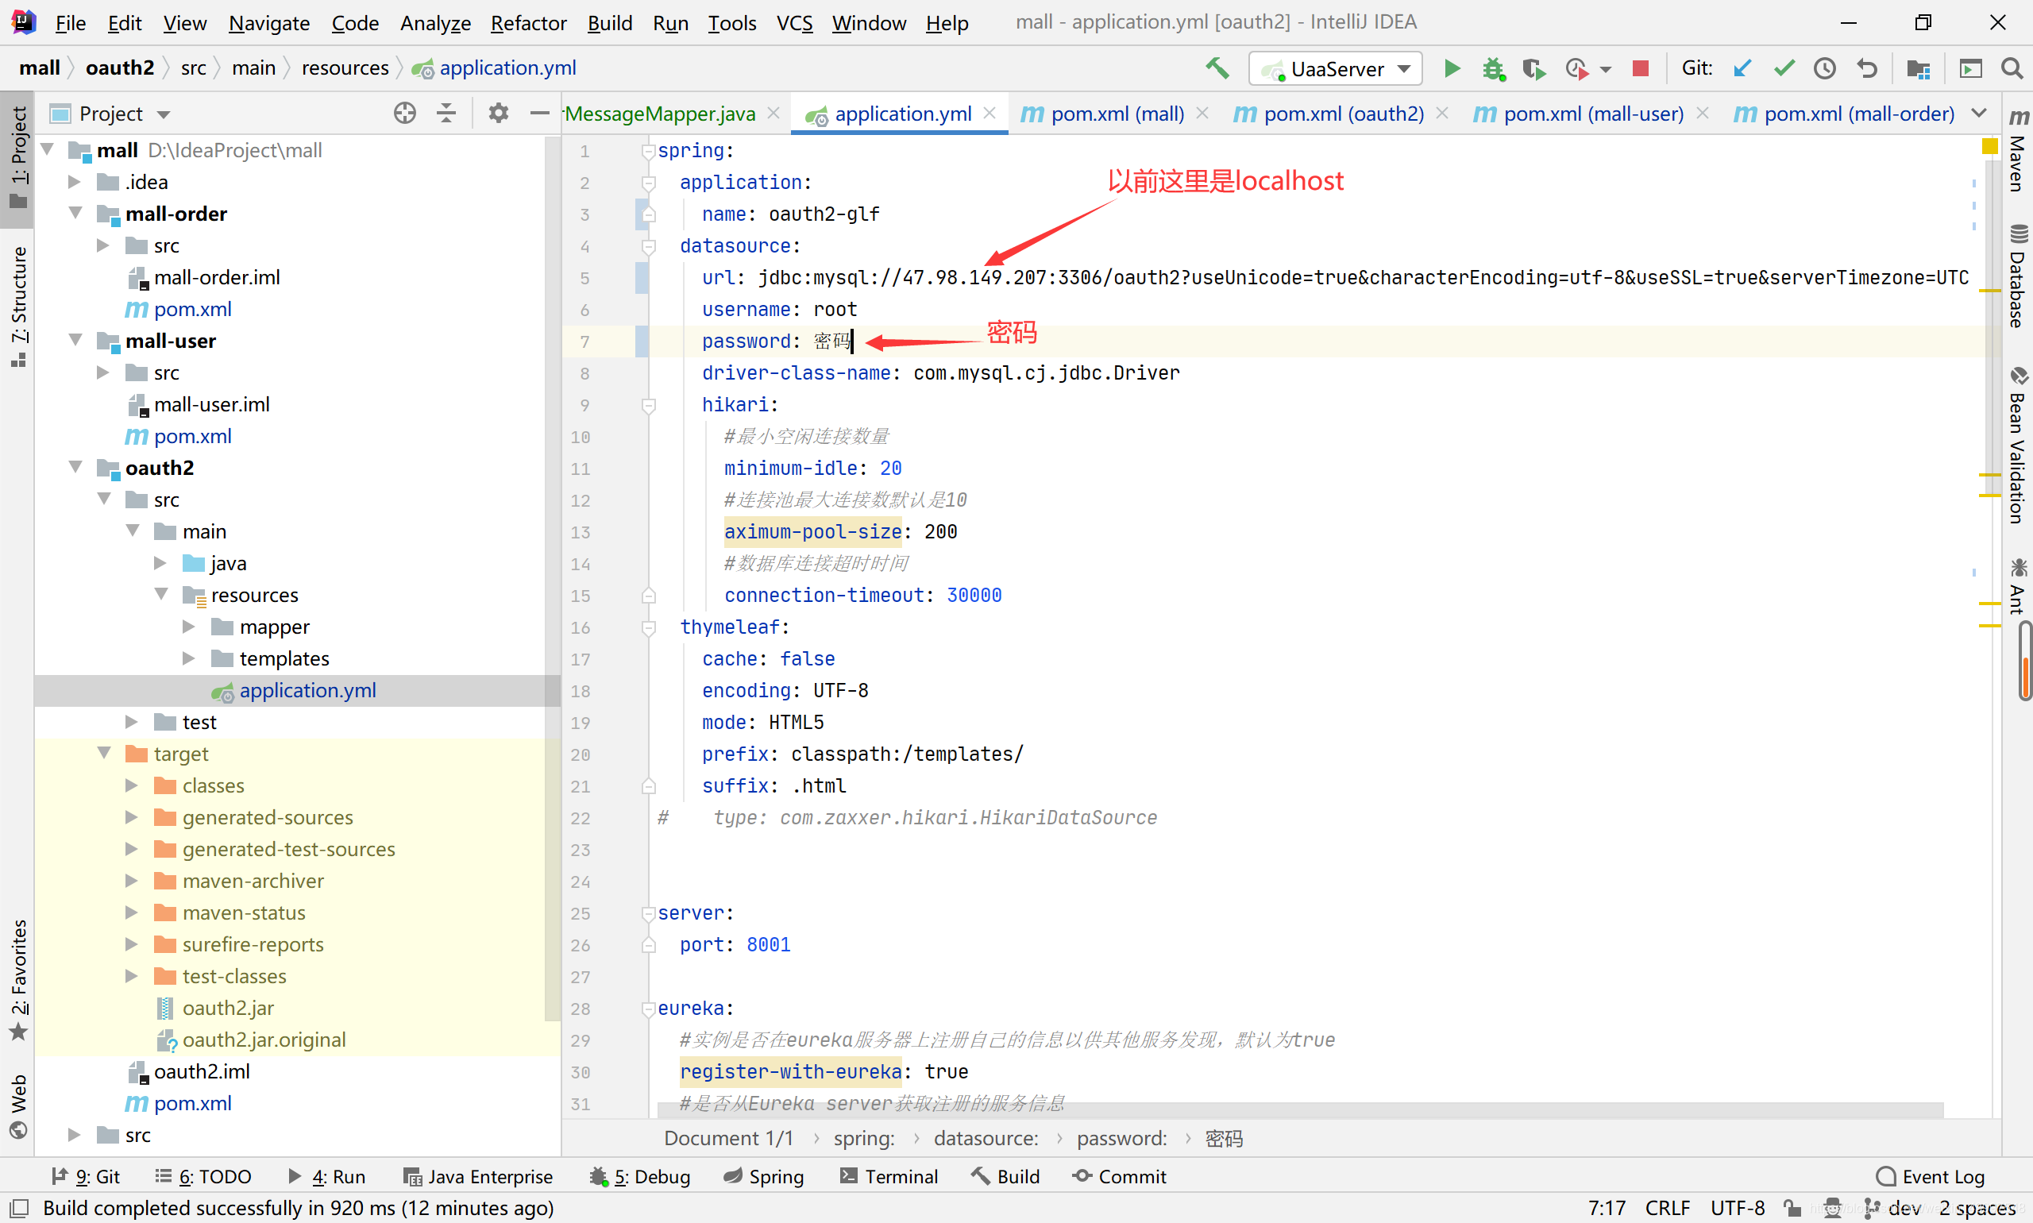Open UaaServer run configuration dropdown

click(1335, 69)
